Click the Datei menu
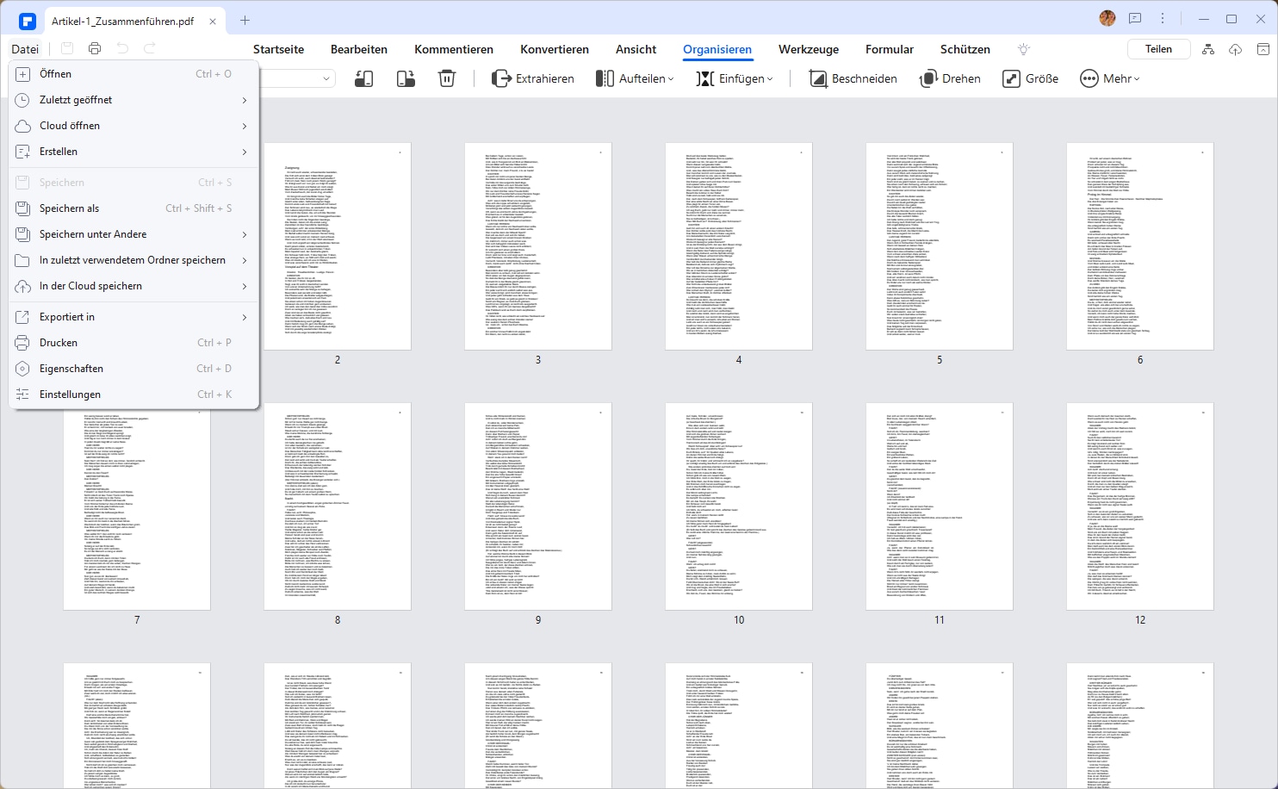This screenshot has height=789, width=1278. 25,49
